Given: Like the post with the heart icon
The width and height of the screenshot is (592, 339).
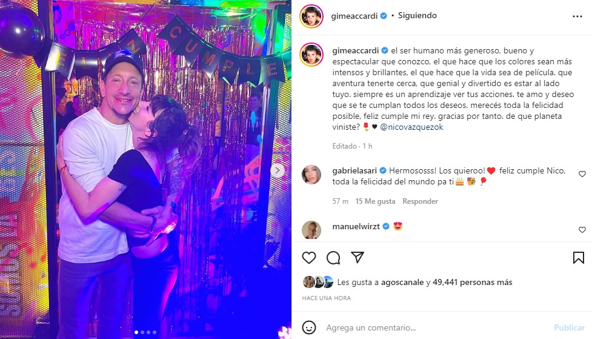Looking at the screenshot, I should click(309, 258).
